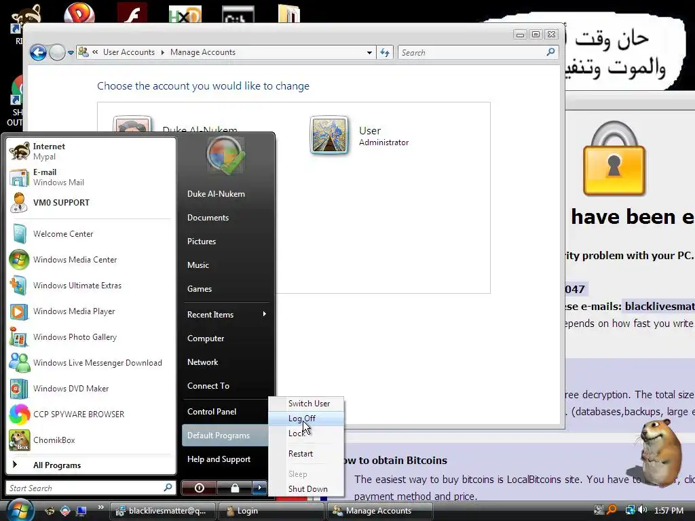695x521 pixels.
Task: Launch Windows Media Center
Action: [x=91, y=260]
